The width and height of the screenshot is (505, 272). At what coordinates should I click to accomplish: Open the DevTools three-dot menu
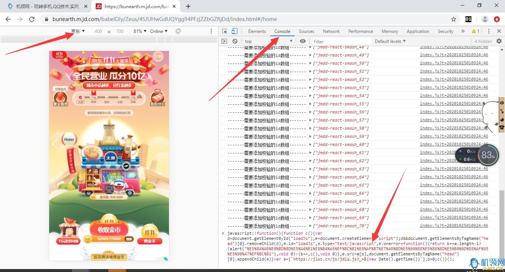[x=489, y=31]
